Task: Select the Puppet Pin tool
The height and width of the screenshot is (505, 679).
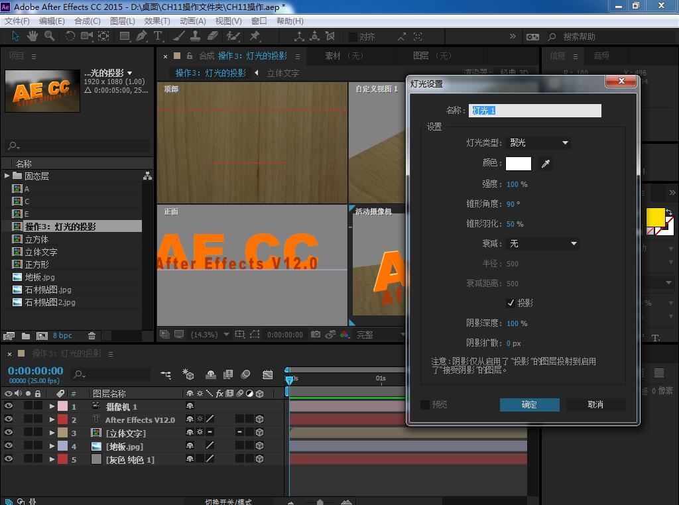Action: [255, 36]
